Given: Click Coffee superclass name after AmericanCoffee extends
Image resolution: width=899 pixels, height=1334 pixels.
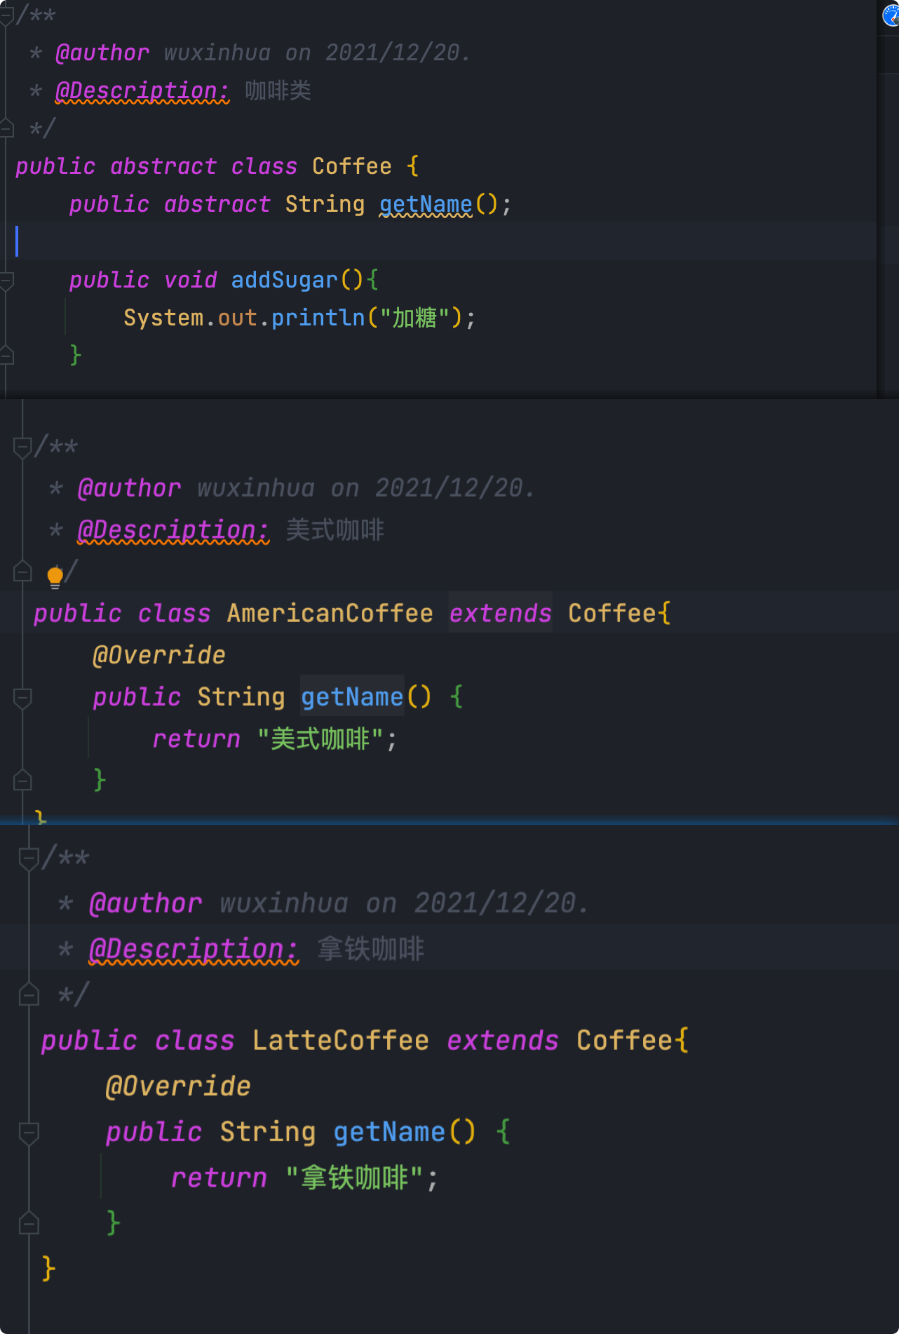Looking at the screenshot, I should (x=612, y=613).
